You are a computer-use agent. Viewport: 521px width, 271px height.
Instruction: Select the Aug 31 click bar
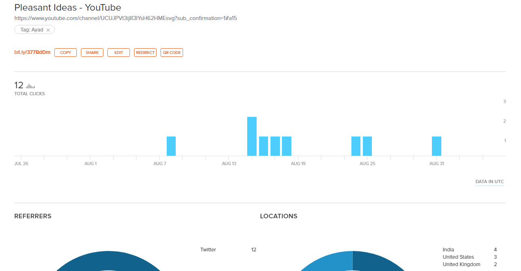click(x=436, y=146)
